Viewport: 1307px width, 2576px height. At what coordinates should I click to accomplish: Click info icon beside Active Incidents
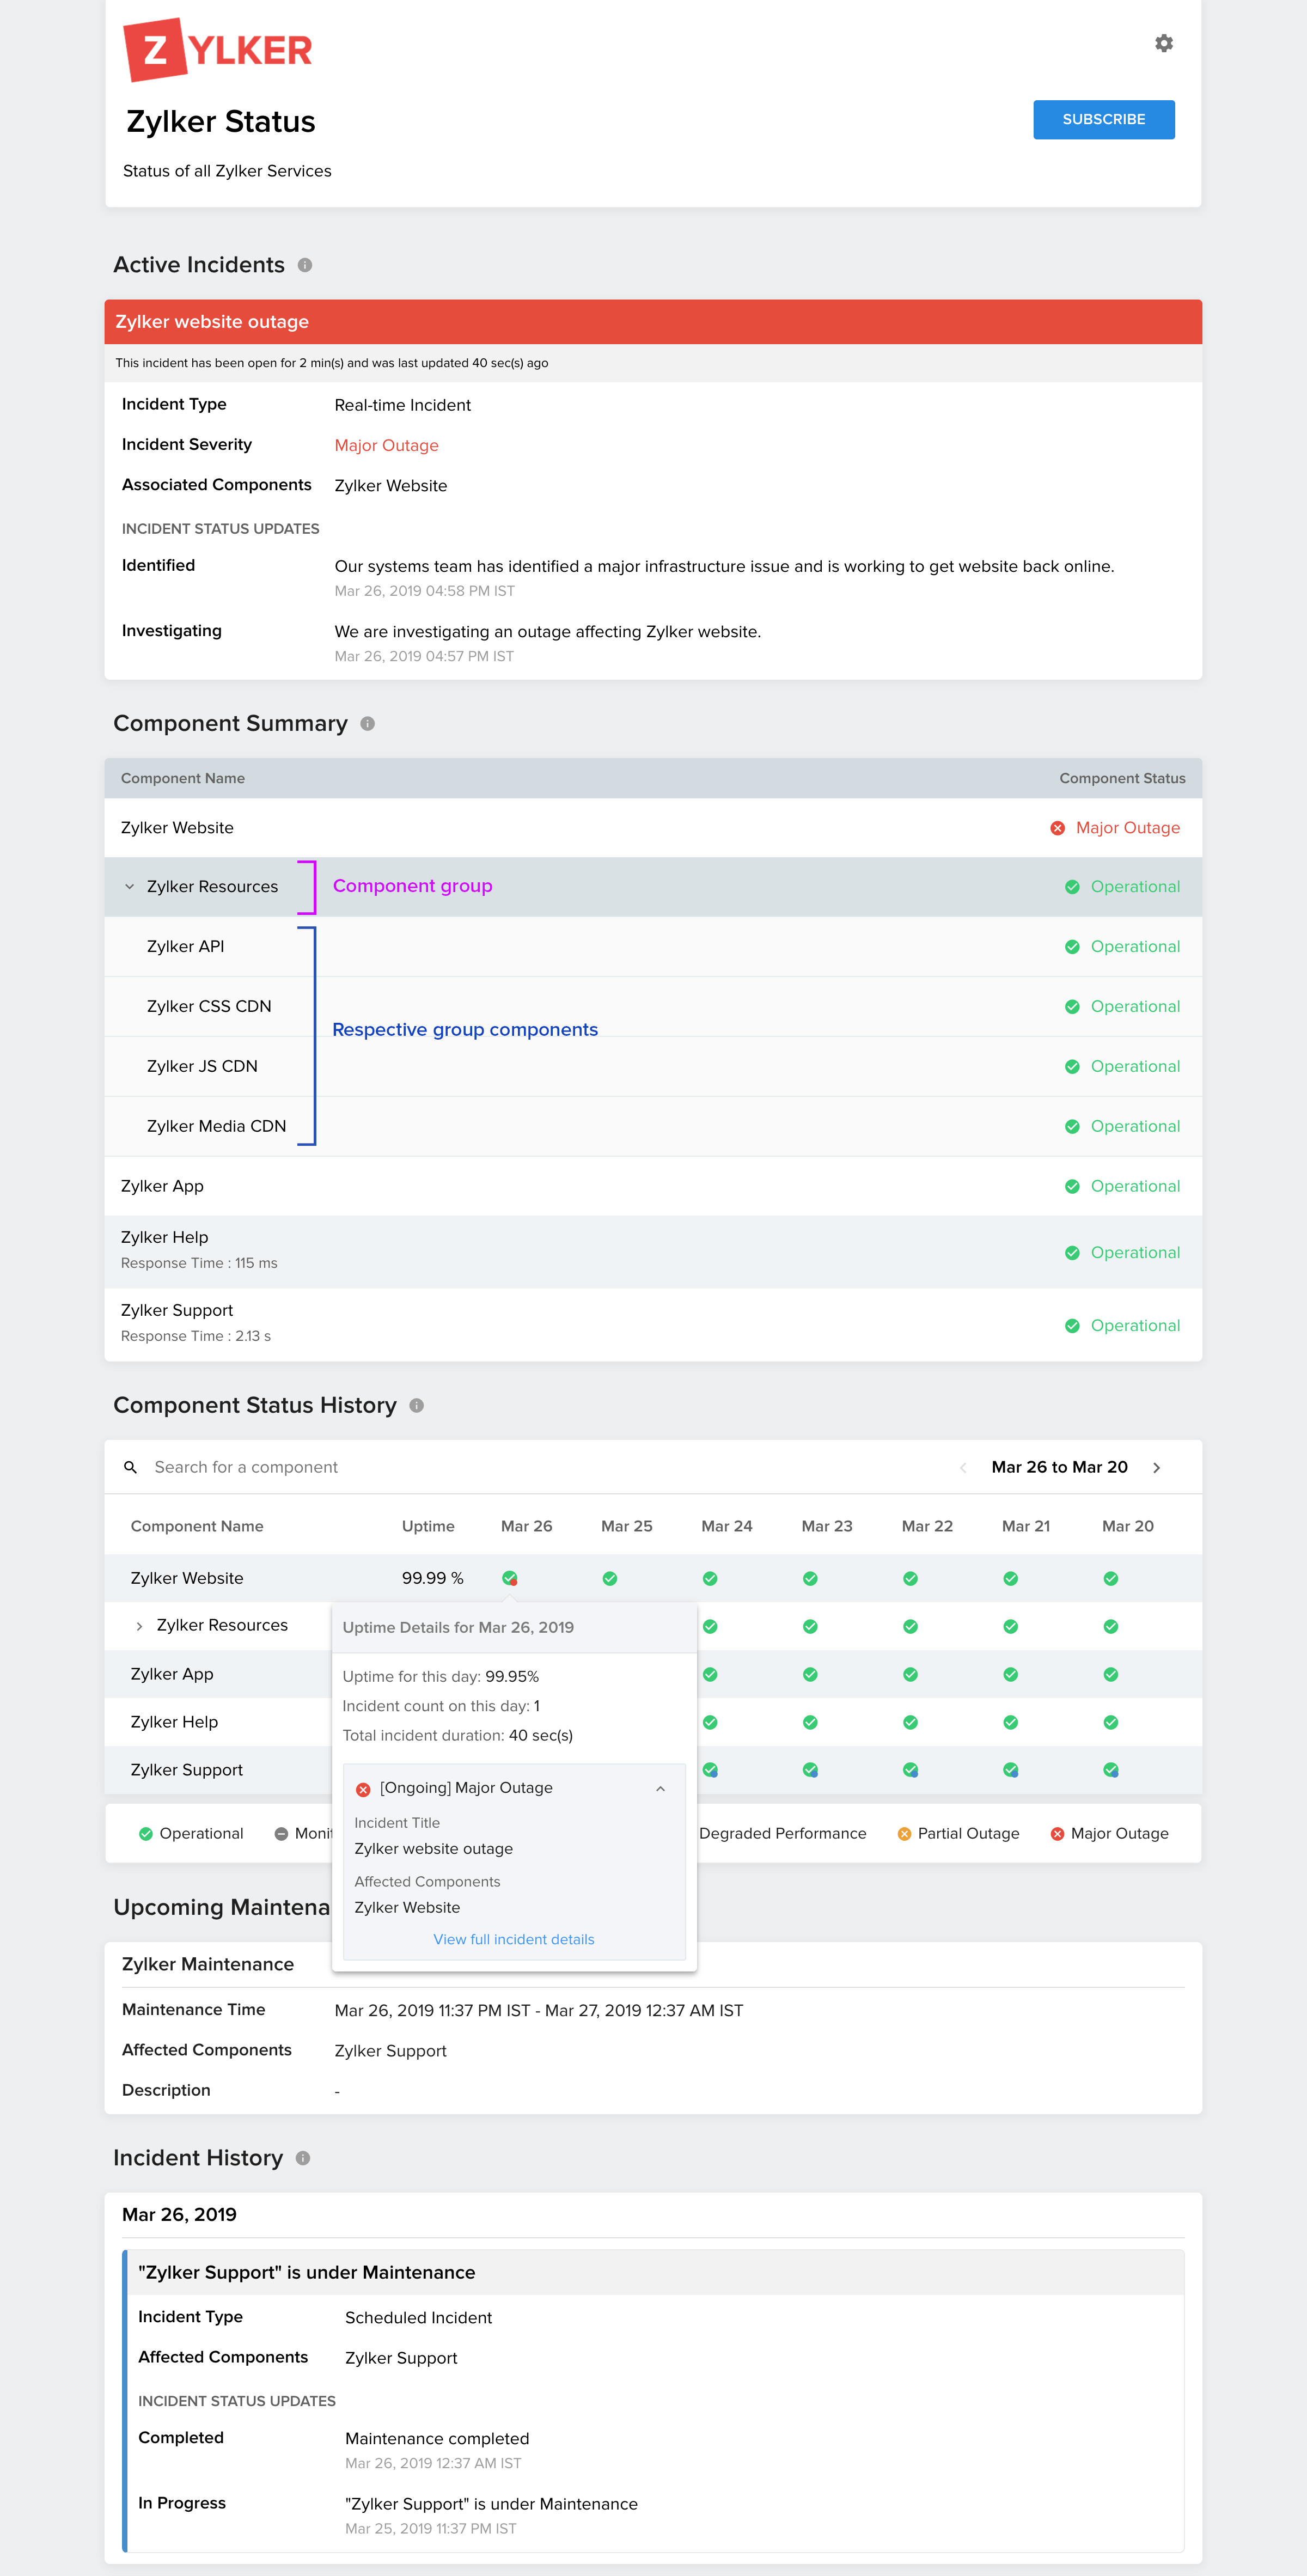(x=305, y=265)
